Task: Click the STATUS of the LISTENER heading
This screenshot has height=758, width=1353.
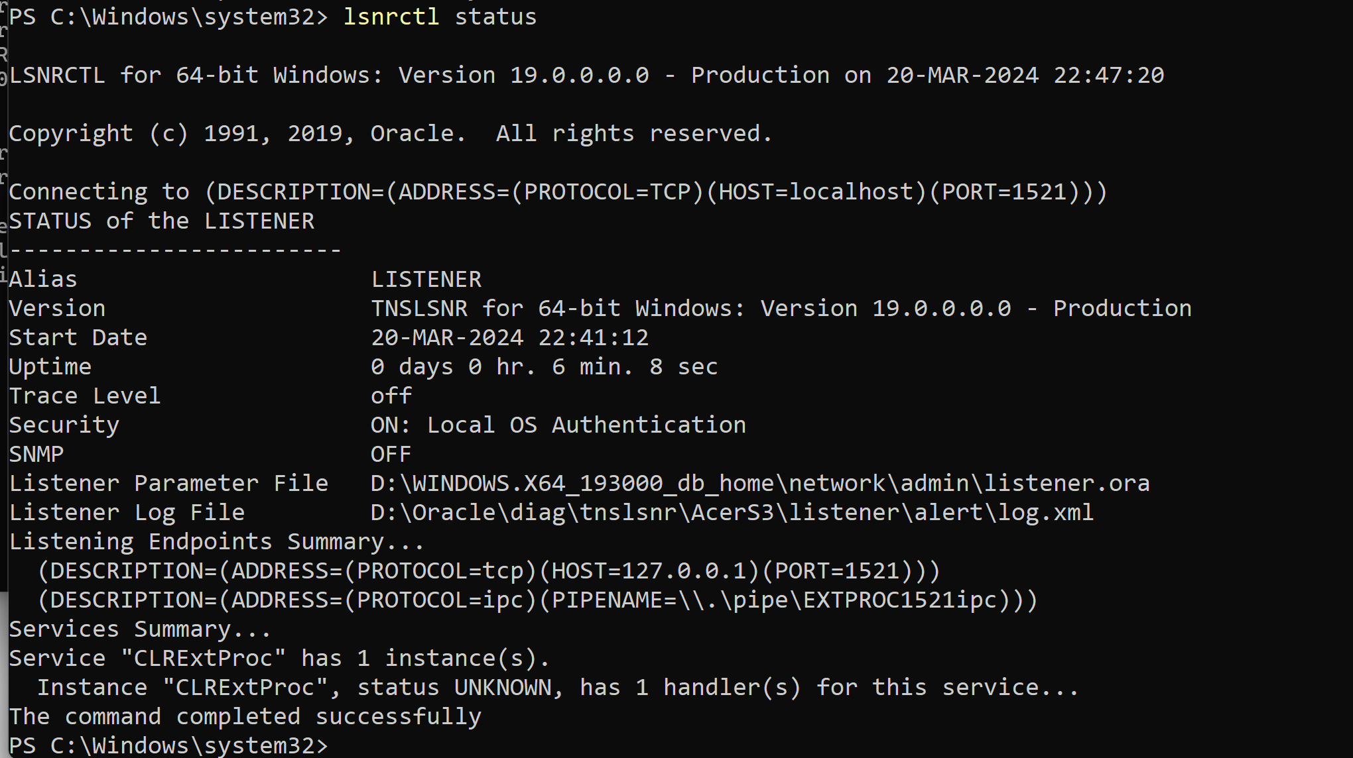Action: pyautogui.click(x=161, y=221)
